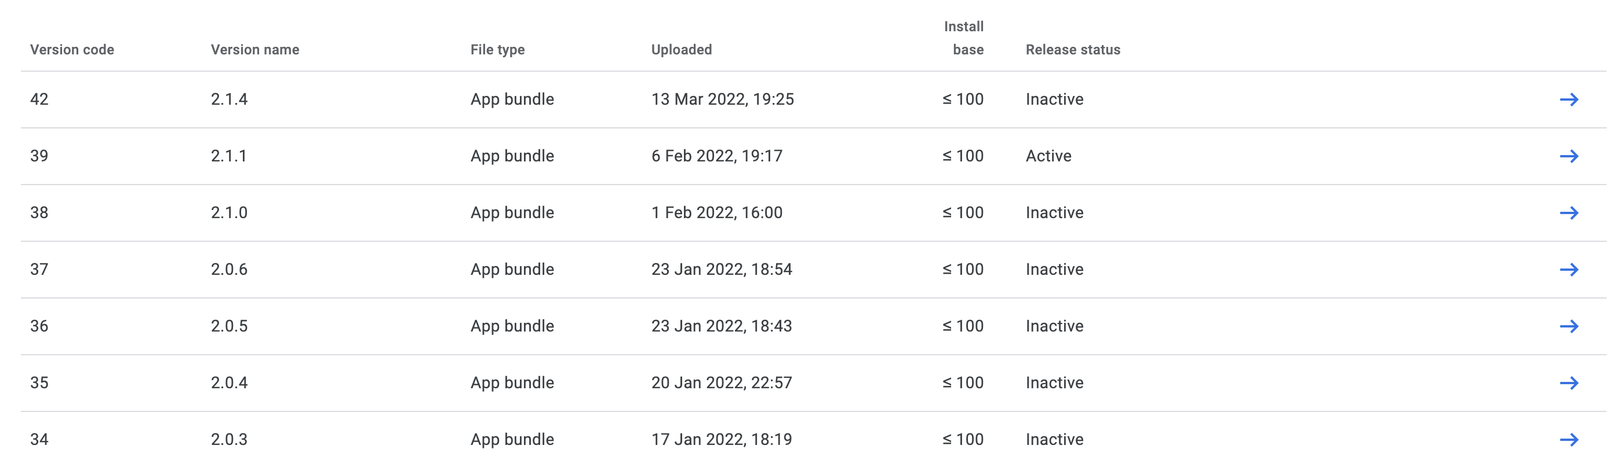Click version name 2.0.3

tap(229, 440)
